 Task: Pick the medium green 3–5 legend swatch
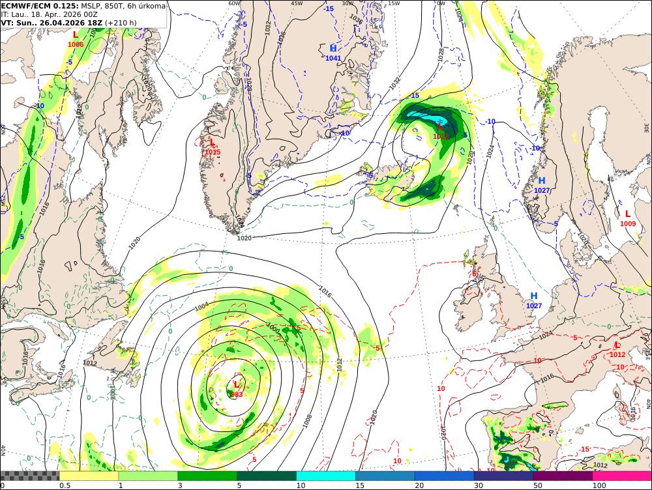[x=207, y=476]
